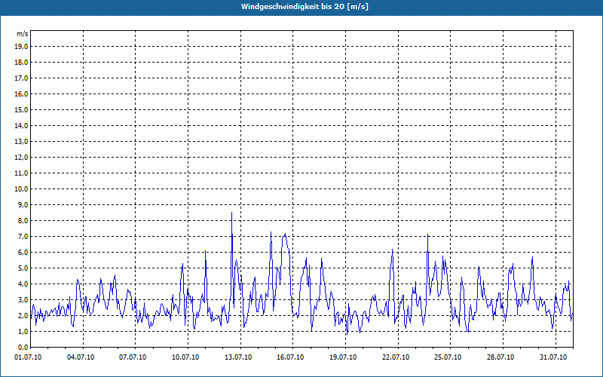The width and height of the screenshot is (603, 377).
Task: Select the 15,0 y-axis value
Action: tap(21, 109)
